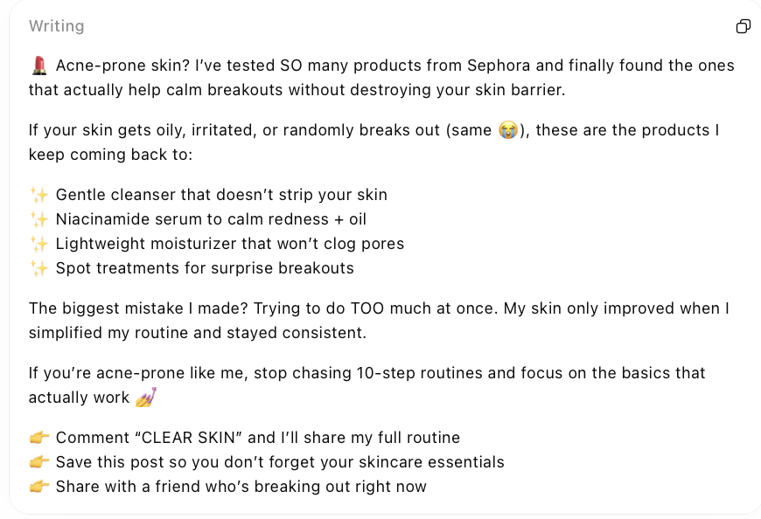761x519 pixels.
Task: Click the pointing hand beside Share with a friend
Action: coord(38,487)
